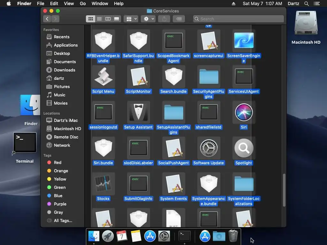Open Trash from the Dock

233,236
